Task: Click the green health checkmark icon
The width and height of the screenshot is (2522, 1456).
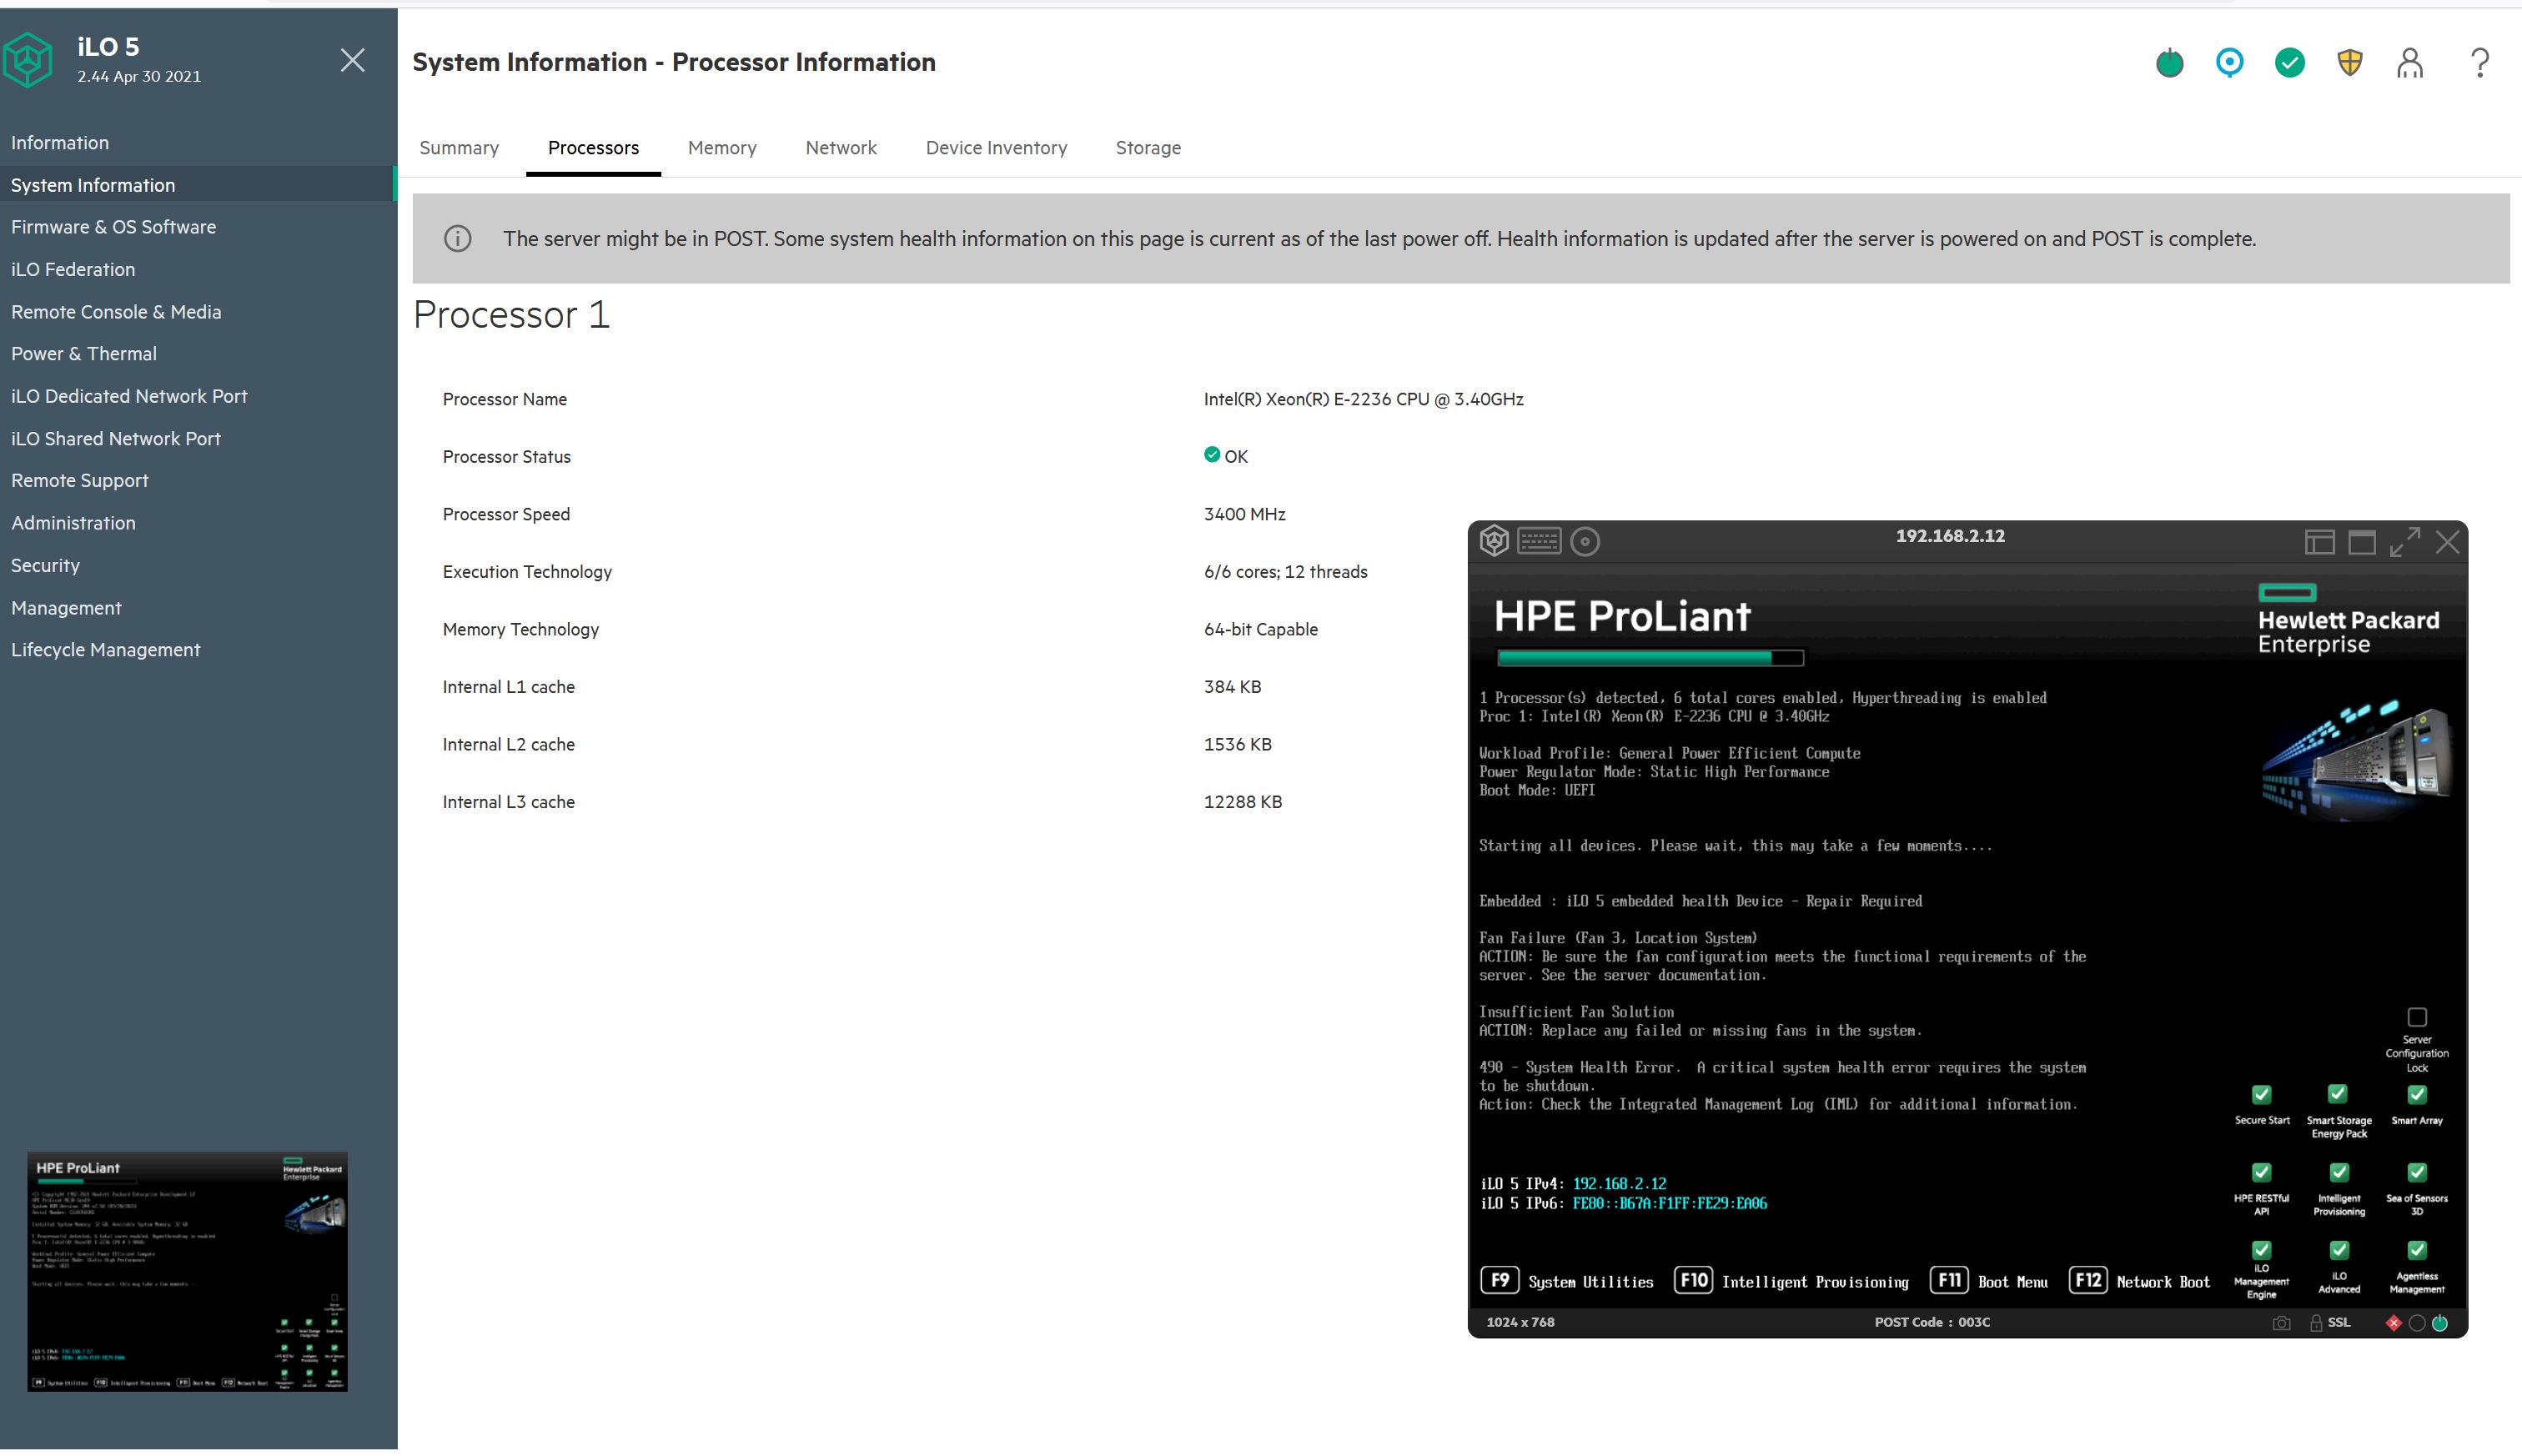Action: click(x=2289, y=63)
